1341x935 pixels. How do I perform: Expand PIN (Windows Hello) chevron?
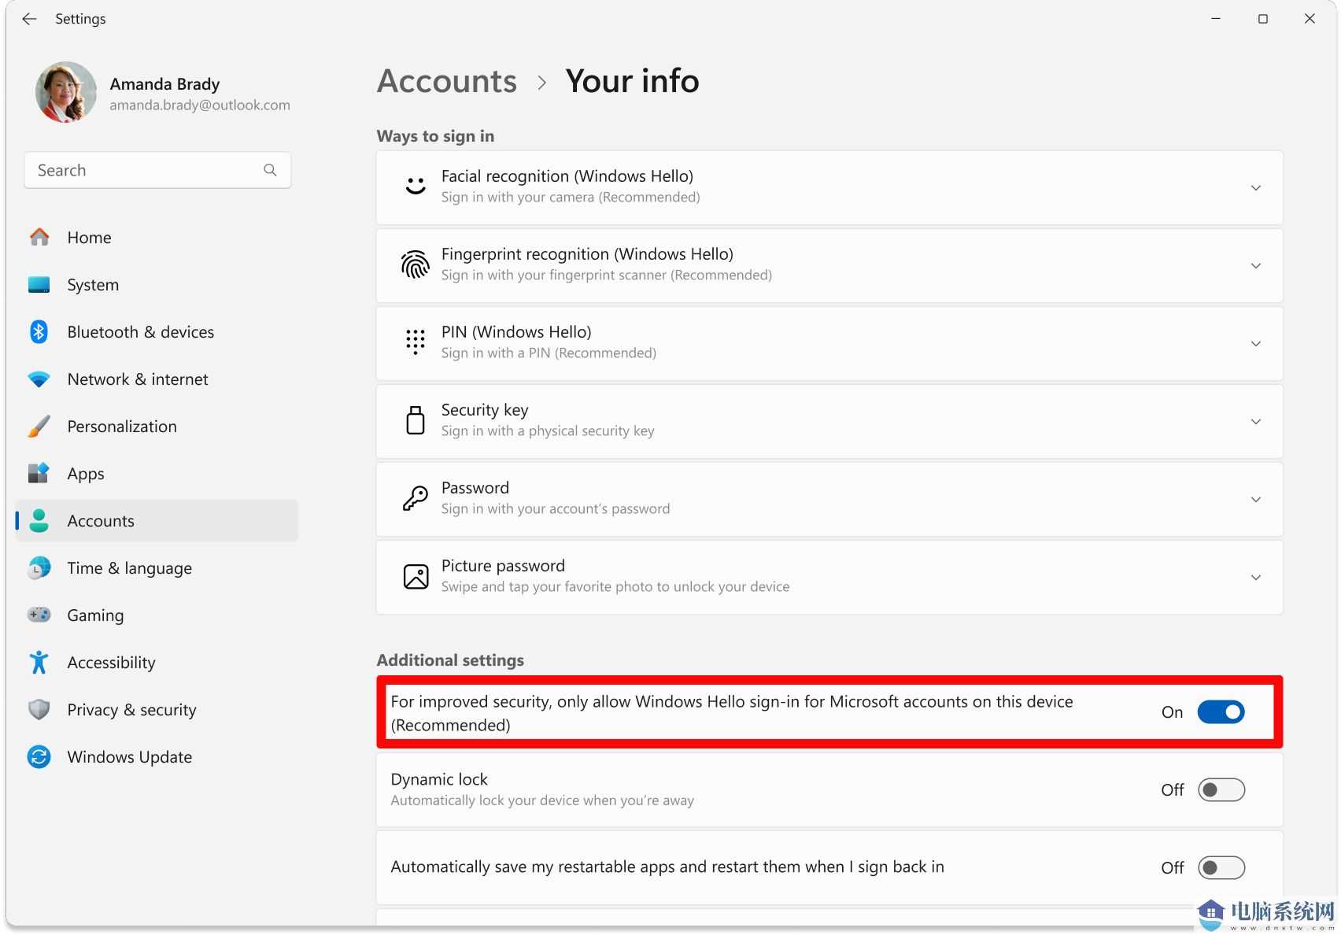point(1256,343)
